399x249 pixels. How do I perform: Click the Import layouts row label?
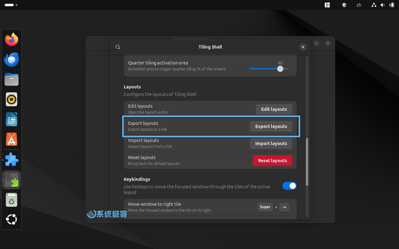pos(143,140)
